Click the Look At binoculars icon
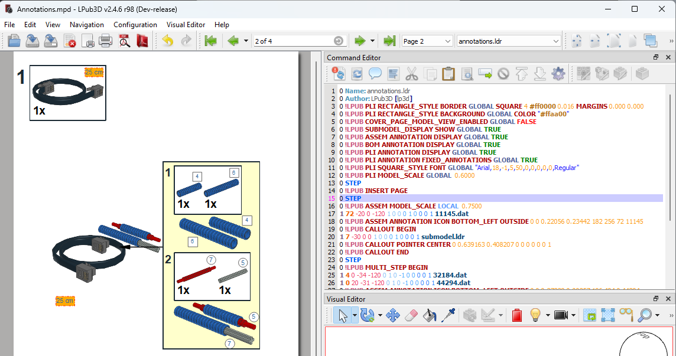The width and height of the screenshot is (676, 356). [626, 315]
